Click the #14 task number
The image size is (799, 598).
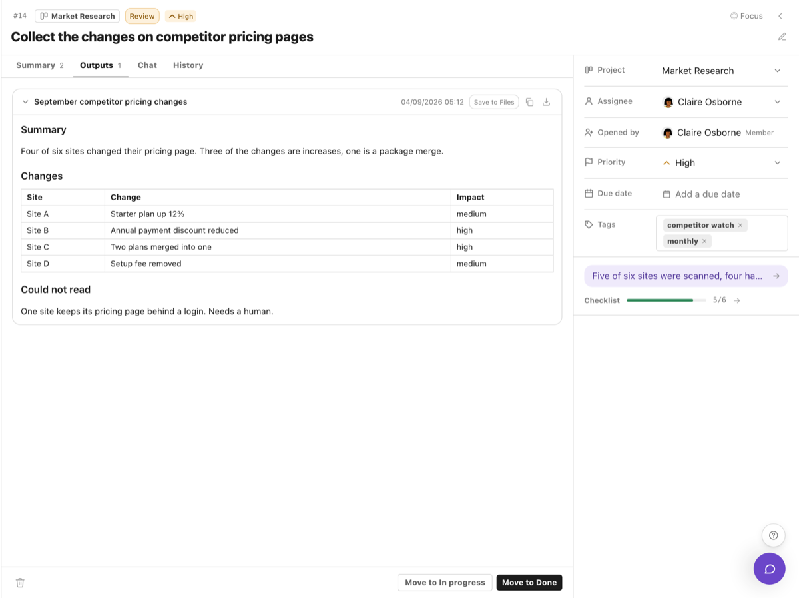[20, 16]
